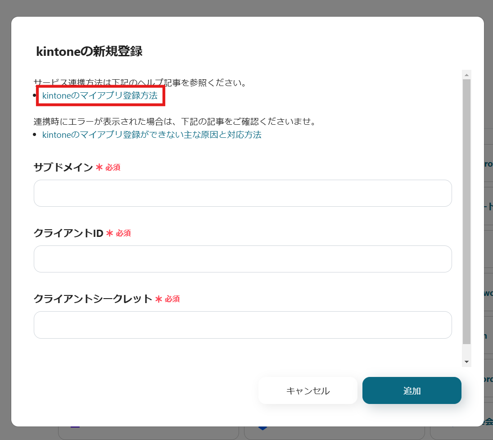Screen dimensions: 493x440
Task: Click the 連携時にエラーが表示された場合 text line
Action: [175, 122]
